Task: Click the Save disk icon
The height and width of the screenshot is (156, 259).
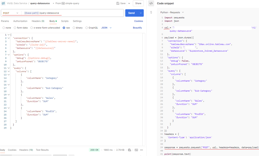Action: (x=118, y=3)
